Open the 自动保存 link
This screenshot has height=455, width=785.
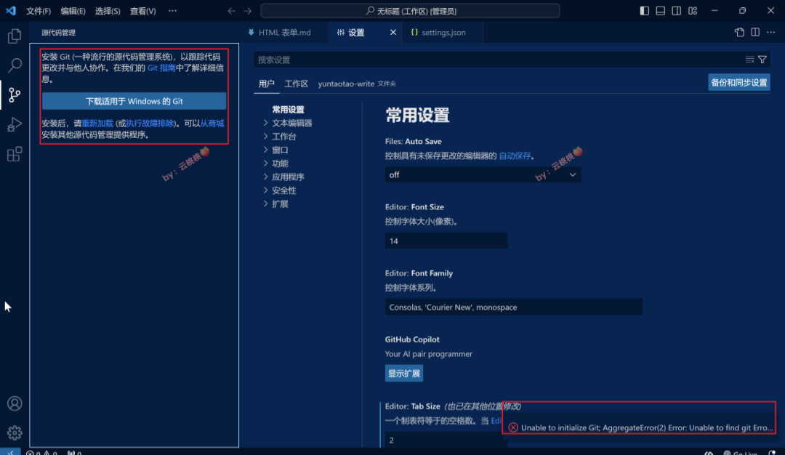[x=515, y=156]
